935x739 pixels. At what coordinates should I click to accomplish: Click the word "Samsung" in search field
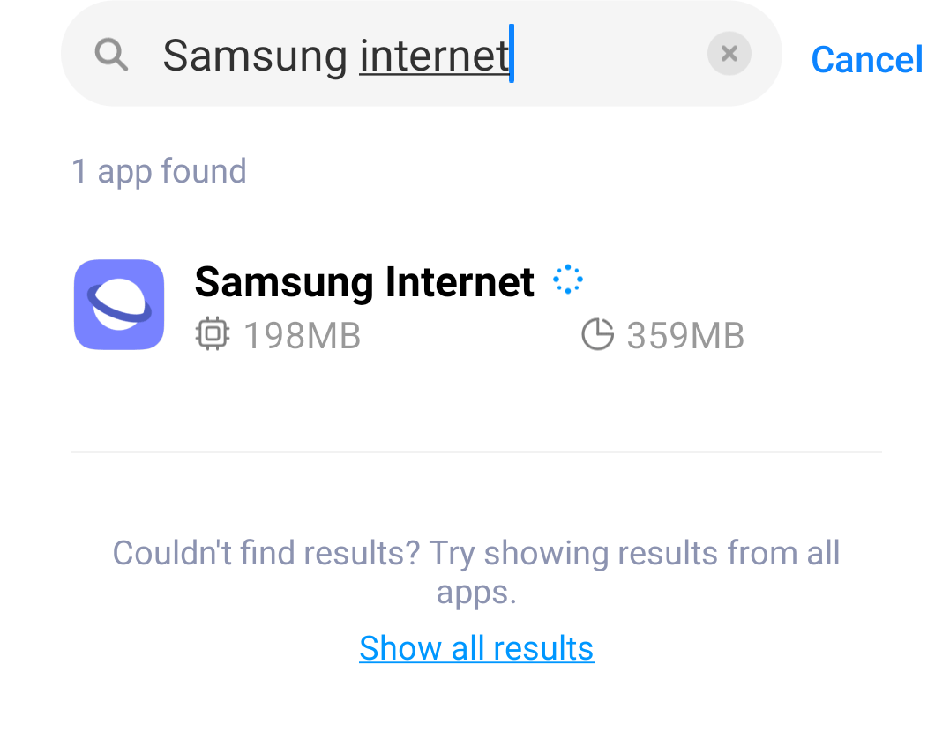click(x=255, y=56)
